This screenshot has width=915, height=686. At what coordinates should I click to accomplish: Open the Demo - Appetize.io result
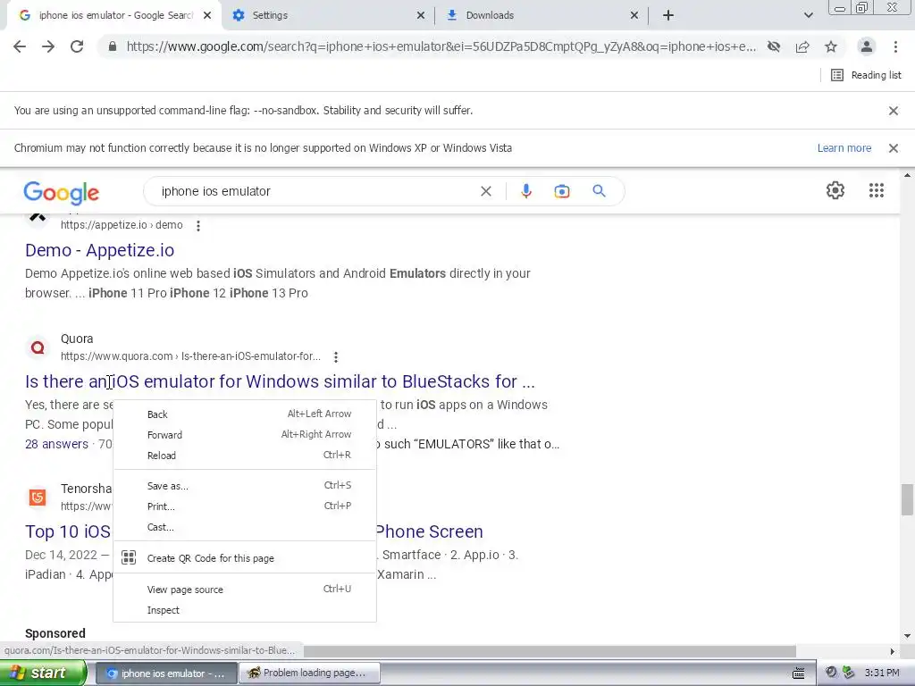pos(100,250)
